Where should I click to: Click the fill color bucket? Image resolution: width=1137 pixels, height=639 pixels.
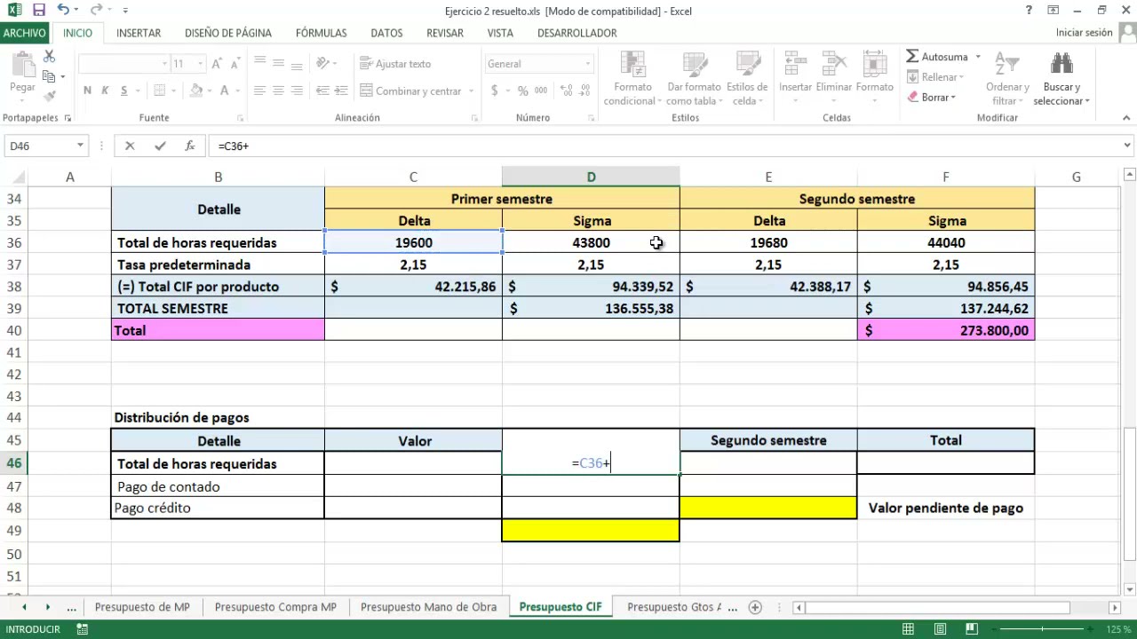click(x=196, y=91)
